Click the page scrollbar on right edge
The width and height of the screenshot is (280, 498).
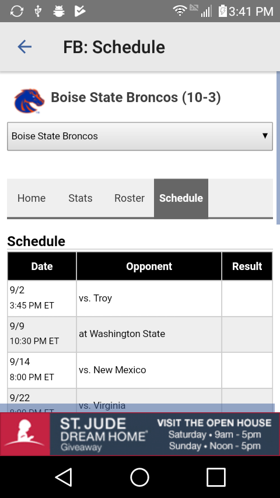(278, 148)
